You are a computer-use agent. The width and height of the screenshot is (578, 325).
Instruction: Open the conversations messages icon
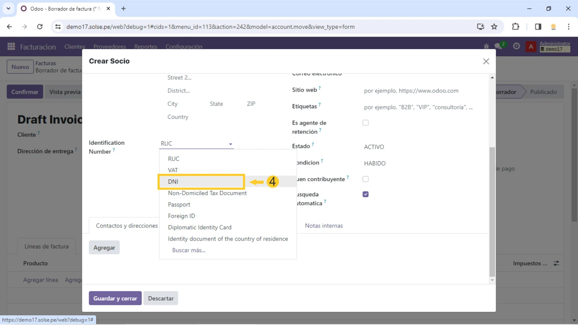point(498,46)
